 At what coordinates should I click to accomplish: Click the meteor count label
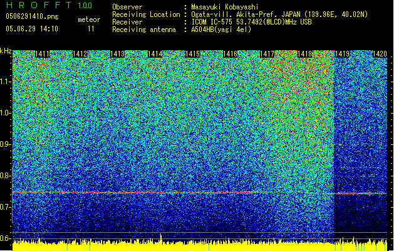(89, 19)
